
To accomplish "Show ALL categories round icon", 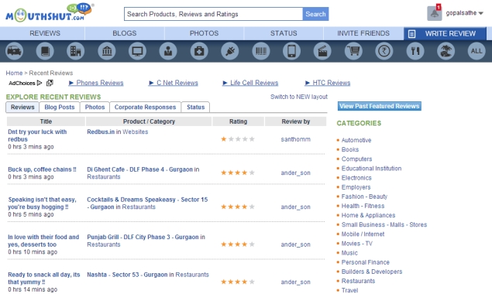I will click(477, 51).
